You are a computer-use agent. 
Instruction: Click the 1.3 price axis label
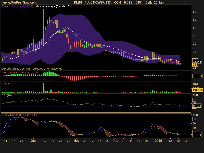pos(195,12)
